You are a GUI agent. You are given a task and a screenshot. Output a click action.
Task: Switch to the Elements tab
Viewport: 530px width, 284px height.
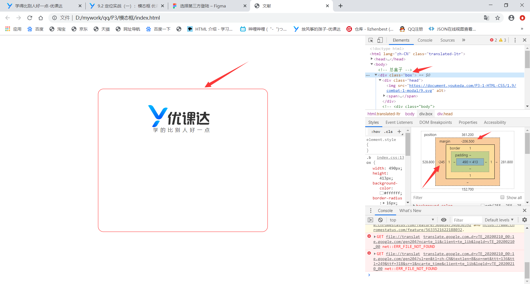click(401, 40)
